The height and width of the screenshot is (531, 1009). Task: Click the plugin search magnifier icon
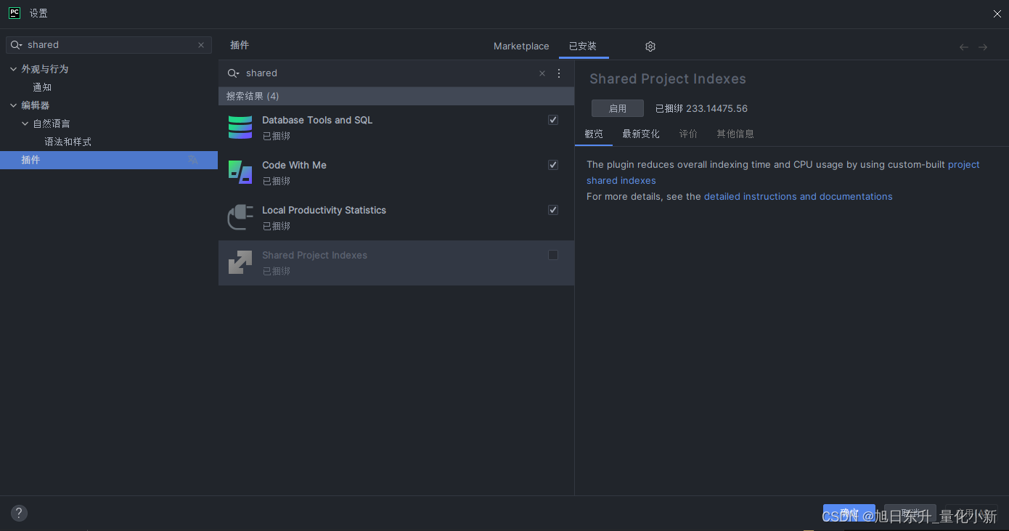point(233,73)
